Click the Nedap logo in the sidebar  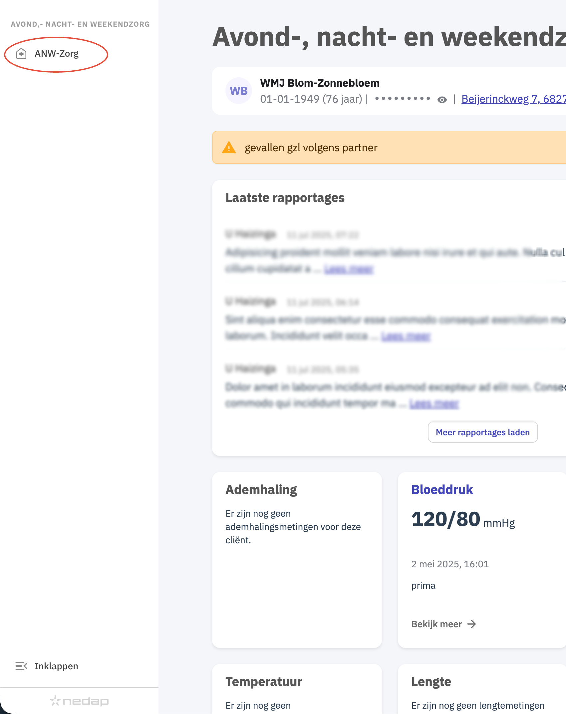pos(79,701)
